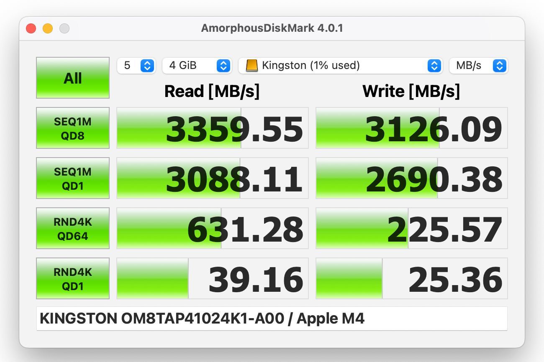
Task: Select the SEQ1M QD1 read result 3088.11
Action: (x=213, y=178)
